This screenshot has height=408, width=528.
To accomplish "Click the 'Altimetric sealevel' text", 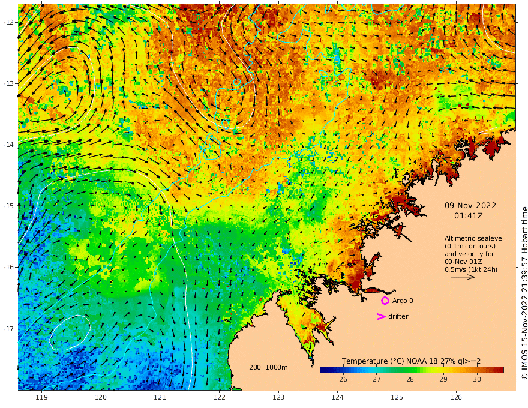I will (474, 238).
